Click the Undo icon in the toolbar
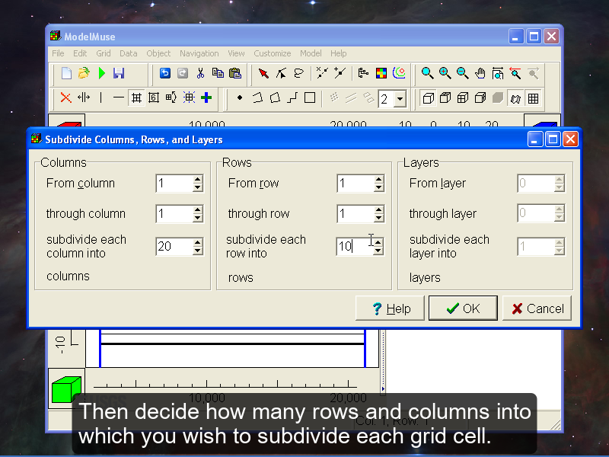Viewport: 609px width, 457px height. tap(164, 74)
